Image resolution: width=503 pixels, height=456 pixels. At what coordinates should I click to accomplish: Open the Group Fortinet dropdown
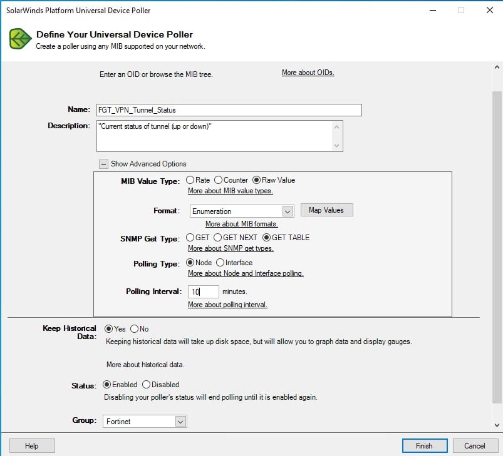tap(180, 422)
